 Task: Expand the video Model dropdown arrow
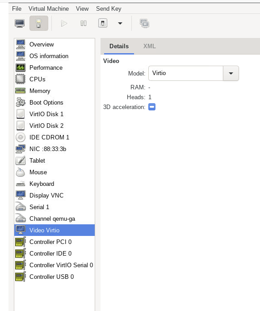(x=231, y=73)
